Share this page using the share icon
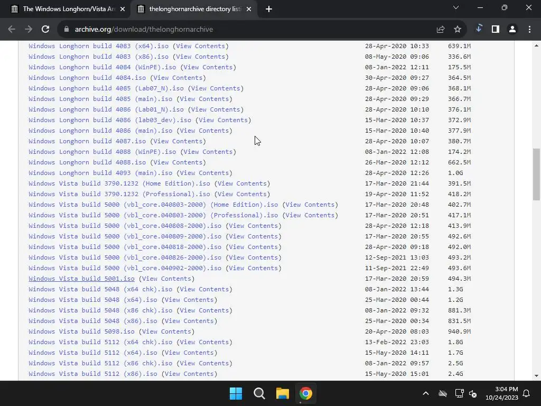The image size is (541, 406). (441, 30)
